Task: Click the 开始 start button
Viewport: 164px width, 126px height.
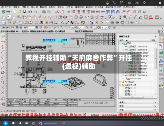Action: (7, 11)
